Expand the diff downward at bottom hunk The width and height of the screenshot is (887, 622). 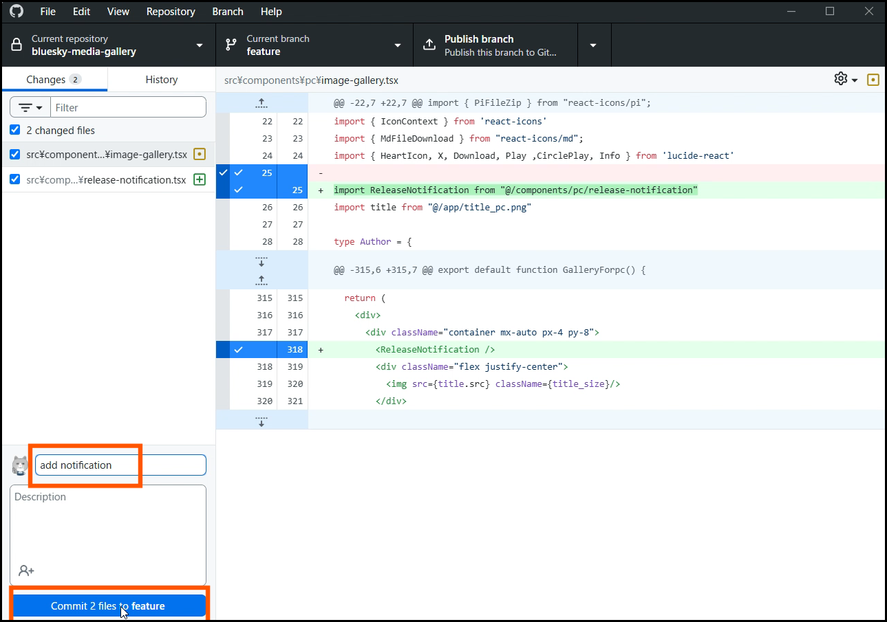[x=261, y=420]
